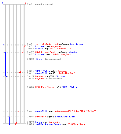
Task: Click -=NFK=-Norman Bates player name
Action: pos(48,124)
